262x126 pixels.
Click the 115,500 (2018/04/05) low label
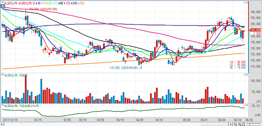click(124, 68)
